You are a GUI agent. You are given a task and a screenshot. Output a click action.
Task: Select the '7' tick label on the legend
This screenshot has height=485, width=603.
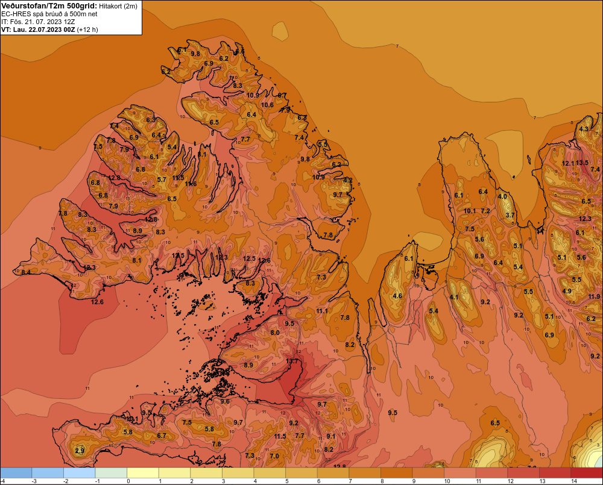click(351, 481)
